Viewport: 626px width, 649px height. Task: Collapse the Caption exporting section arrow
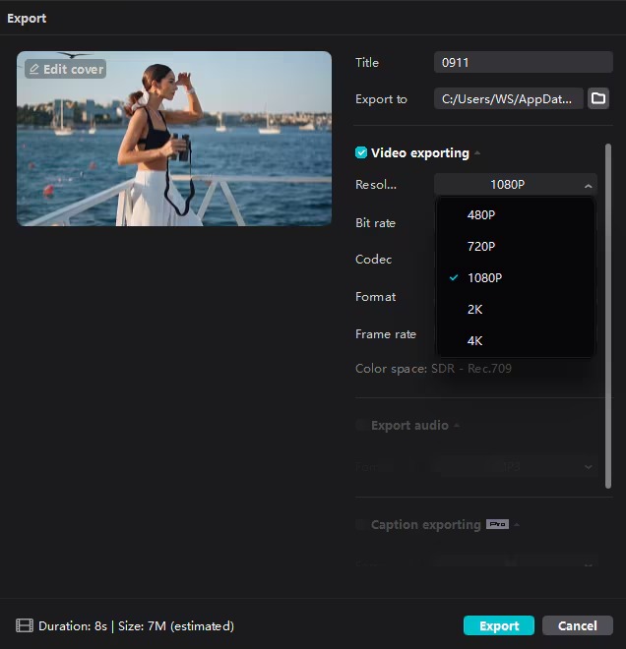(517, 524)
